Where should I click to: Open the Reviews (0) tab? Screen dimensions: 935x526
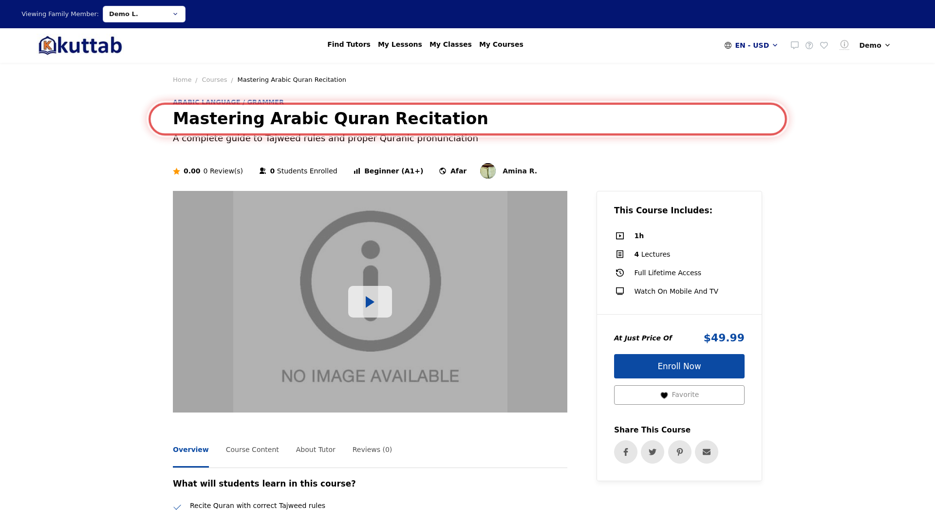pyautogui.click(x=372, y=450)
